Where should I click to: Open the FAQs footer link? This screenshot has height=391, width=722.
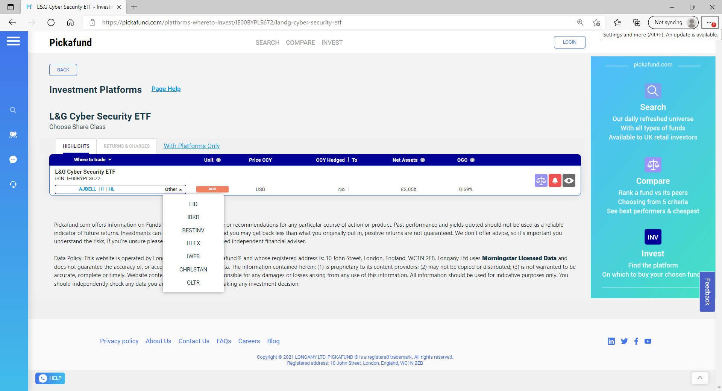[224, 341]
